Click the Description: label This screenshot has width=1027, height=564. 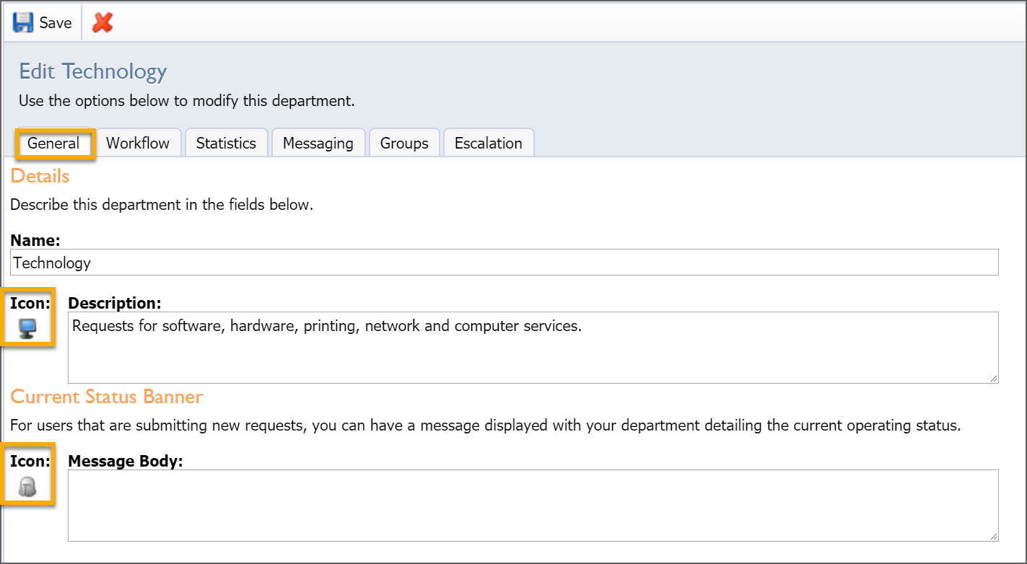click(115, 303)
